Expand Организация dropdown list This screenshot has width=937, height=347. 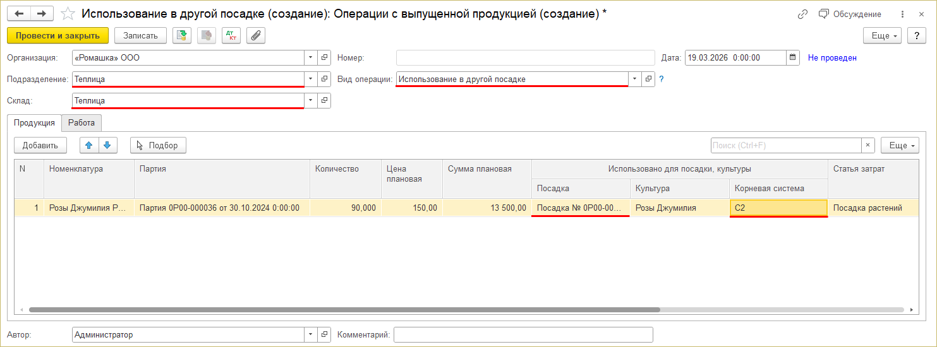tap(310, 58)
